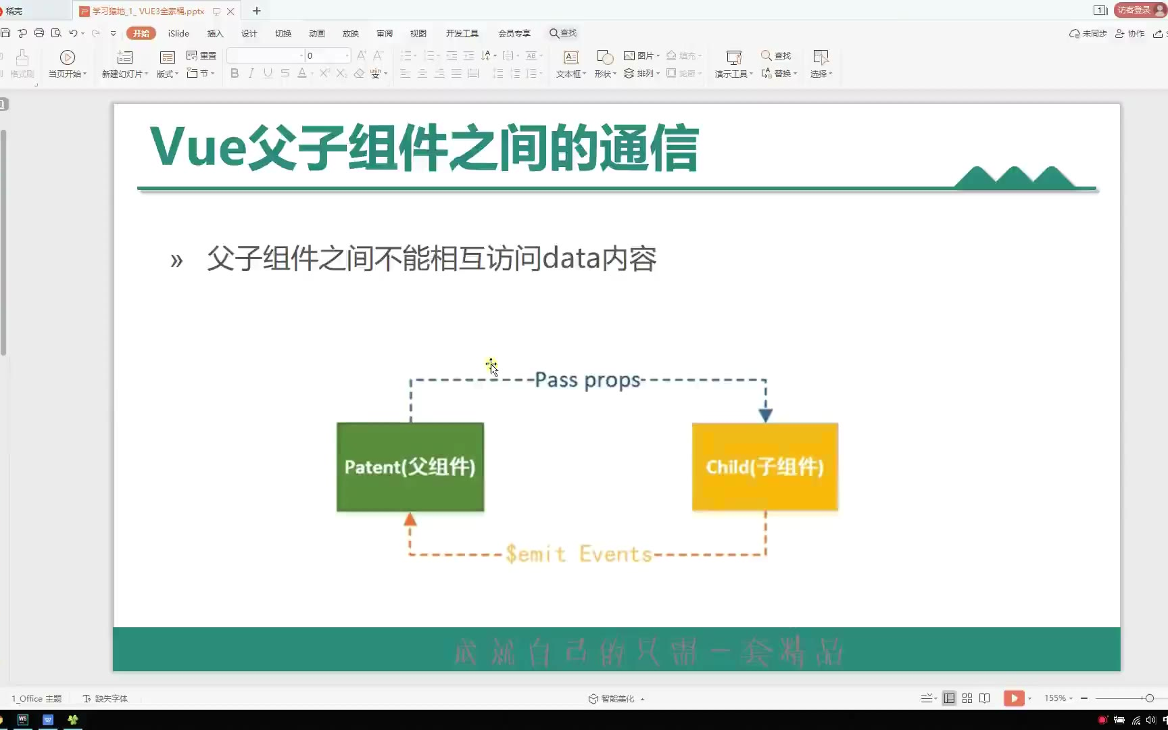Screen dimensions: 1168x730
Task: Click the 访客登录 guest login button
Action: pyautogui.click(x=1140, y=10)
